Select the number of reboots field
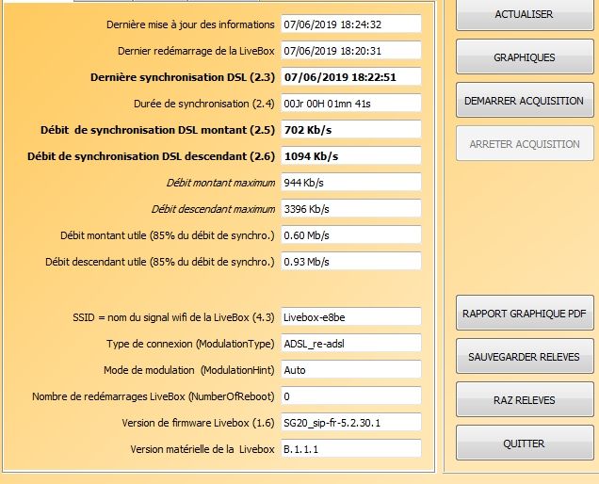 tap(351, 395)
